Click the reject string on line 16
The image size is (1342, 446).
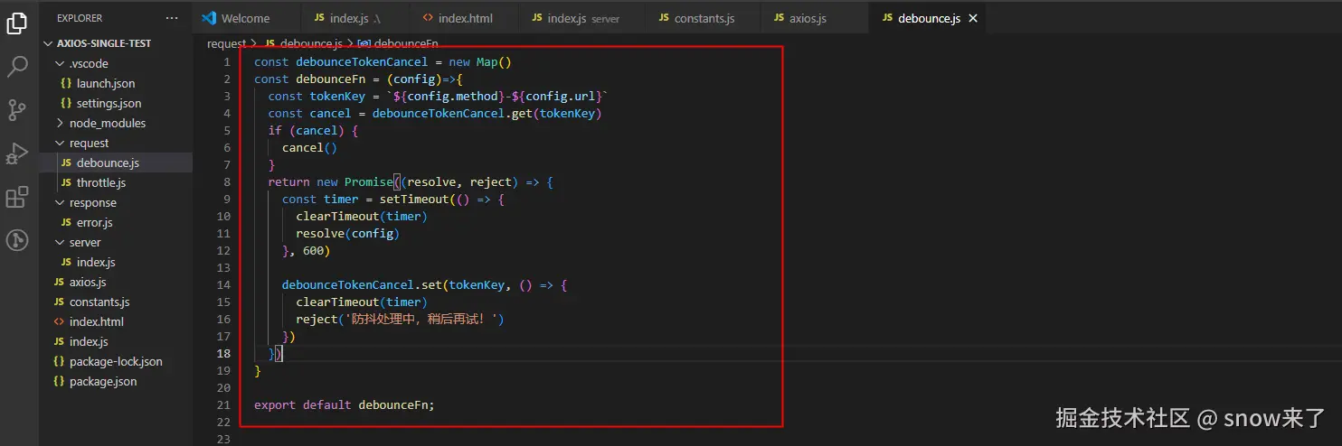(x=421, y=319)
